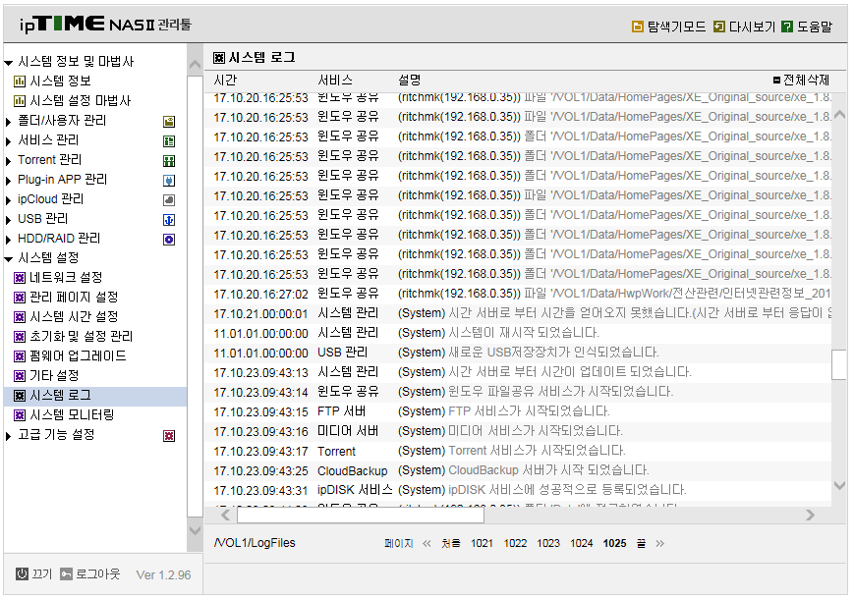Go to log page 1023
The height and width of the screenshot is (599, 854).
coord(548,543)
